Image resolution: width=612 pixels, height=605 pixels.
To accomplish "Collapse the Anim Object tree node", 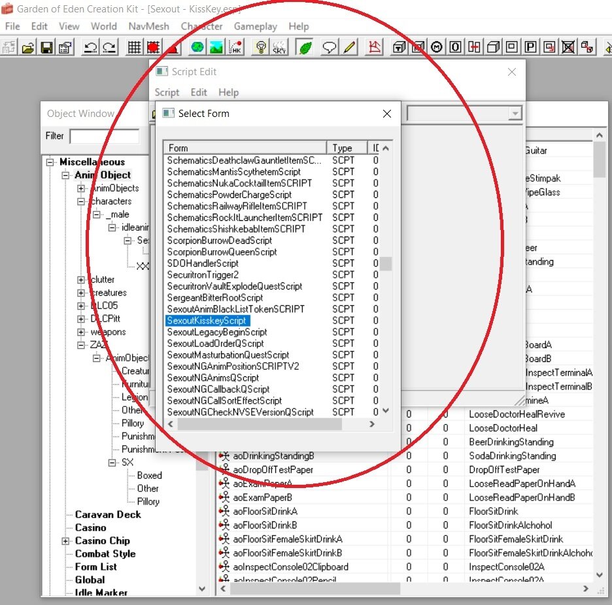I will click(65, 175).
